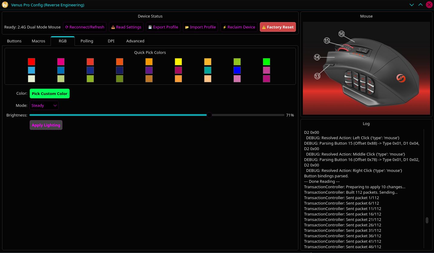Viewport: 434px width, 253px height.
Task: Select the red quick pick color
Action: pos(31,62)
